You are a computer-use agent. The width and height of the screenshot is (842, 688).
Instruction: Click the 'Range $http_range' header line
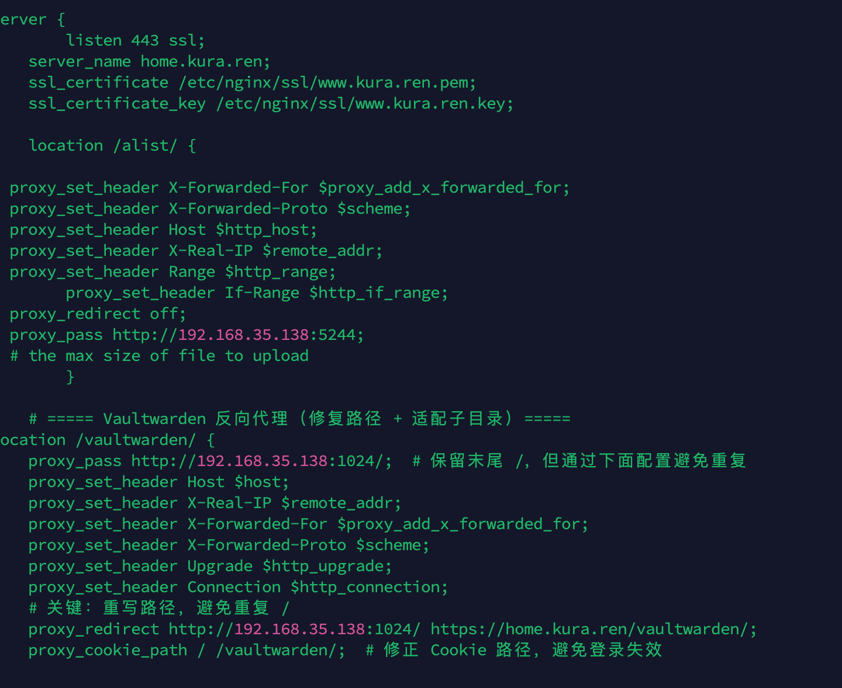pos(172,272)
